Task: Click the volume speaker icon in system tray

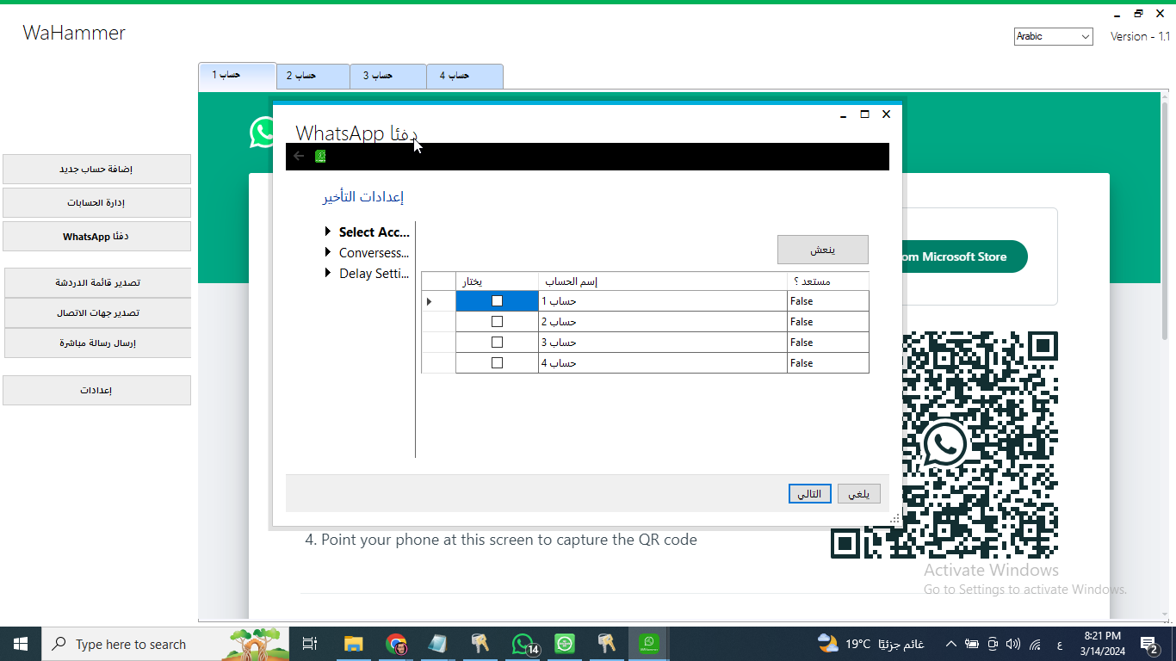Action: point(1012,644)
